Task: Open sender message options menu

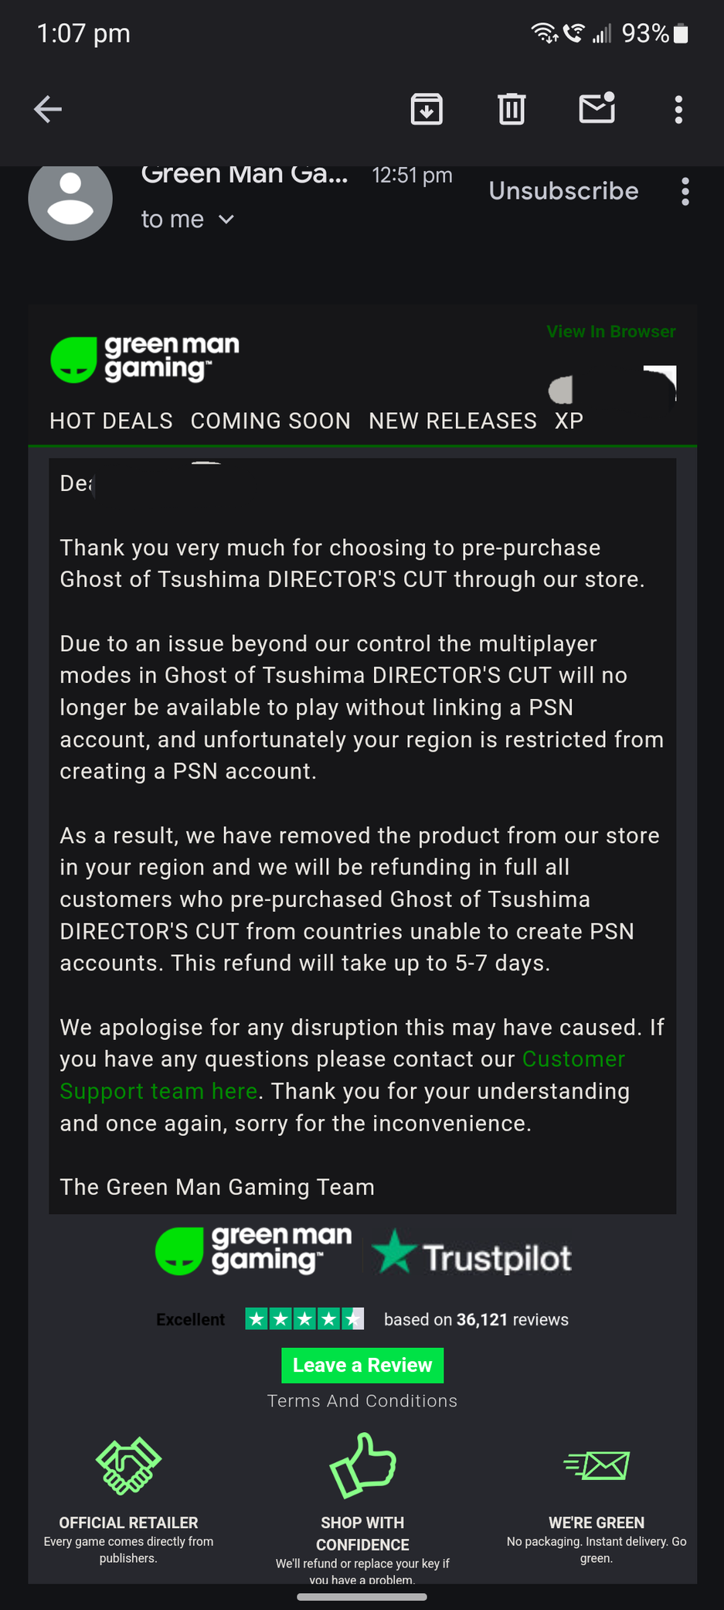Action: click(685, 192)
